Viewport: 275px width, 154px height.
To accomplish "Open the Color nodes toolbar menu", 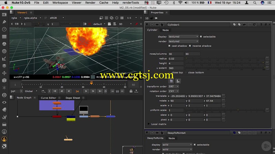I will click(x=4, y=44).
